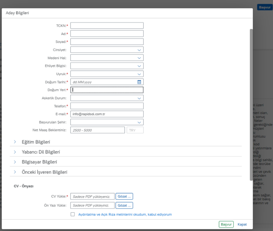The image size is (273, 231).
Task: Focus the Telefon input field
Action: pos(107,106)
